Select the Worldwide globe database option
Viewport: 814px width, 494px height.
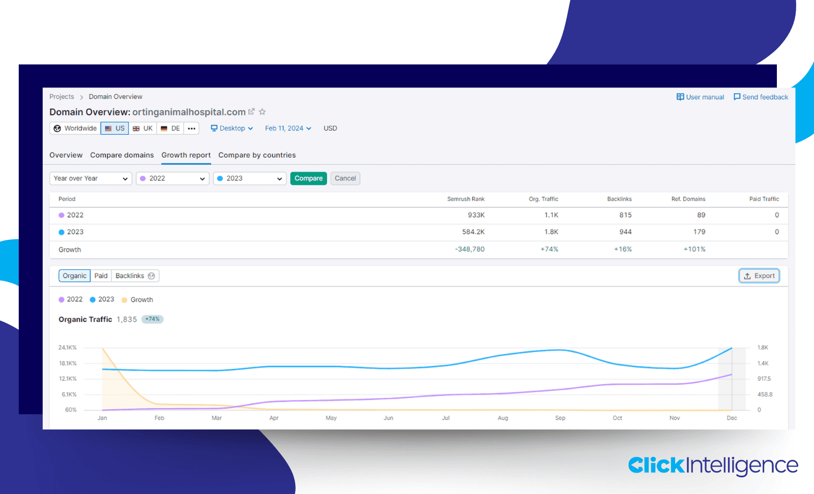tap(75, 129)
